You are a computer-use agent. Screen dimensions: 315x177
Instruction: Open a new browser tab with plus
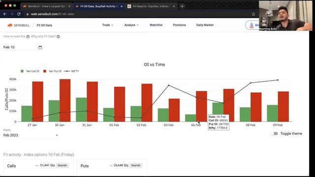click(182, 6)
